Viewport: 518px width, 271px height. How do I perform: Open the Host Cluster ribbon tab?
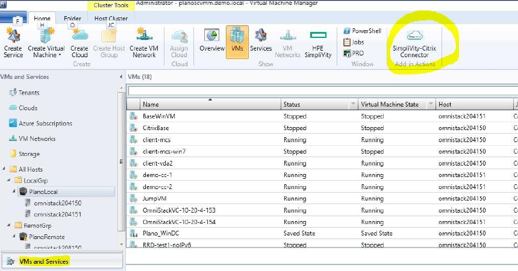pyautogui.click(x=111, y=18)
